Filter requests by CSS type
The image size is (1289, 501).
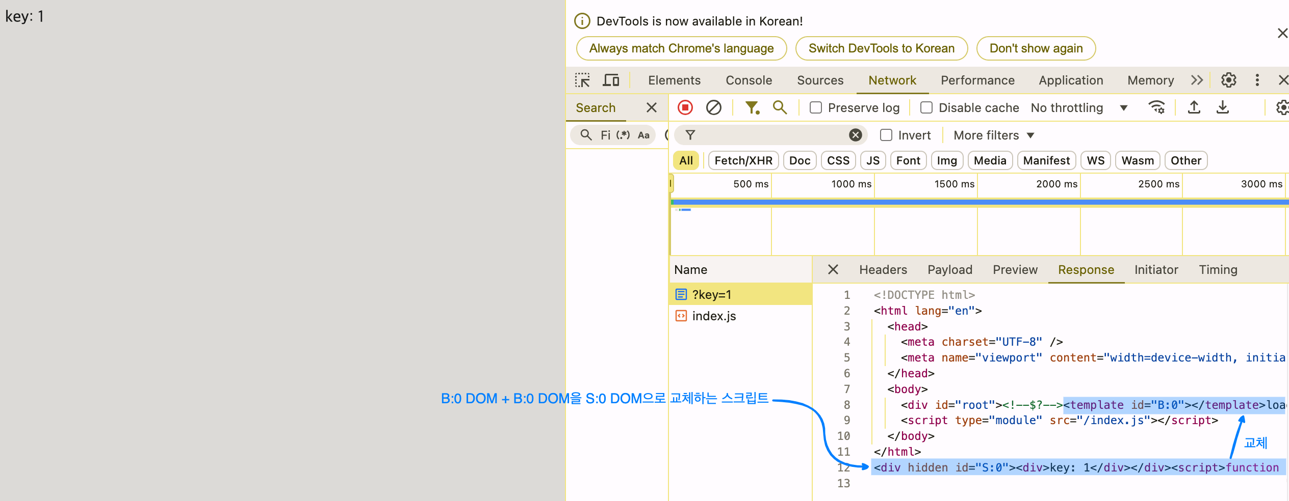coord(838,160)
